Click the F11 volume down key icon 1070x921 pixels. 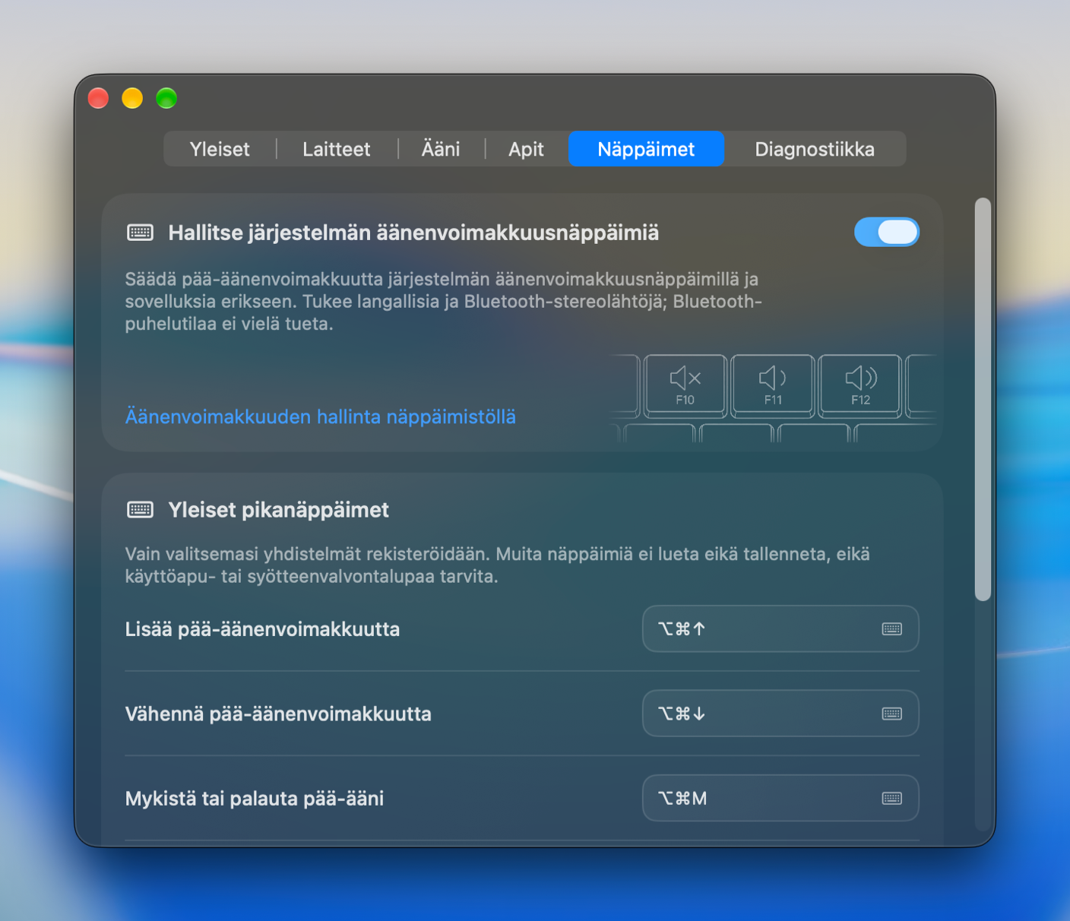[773, 385]
